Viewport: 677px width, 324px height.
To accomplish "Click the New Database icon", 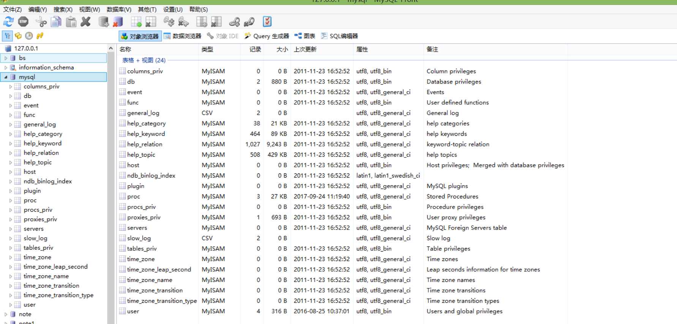I will pos(104,22).
